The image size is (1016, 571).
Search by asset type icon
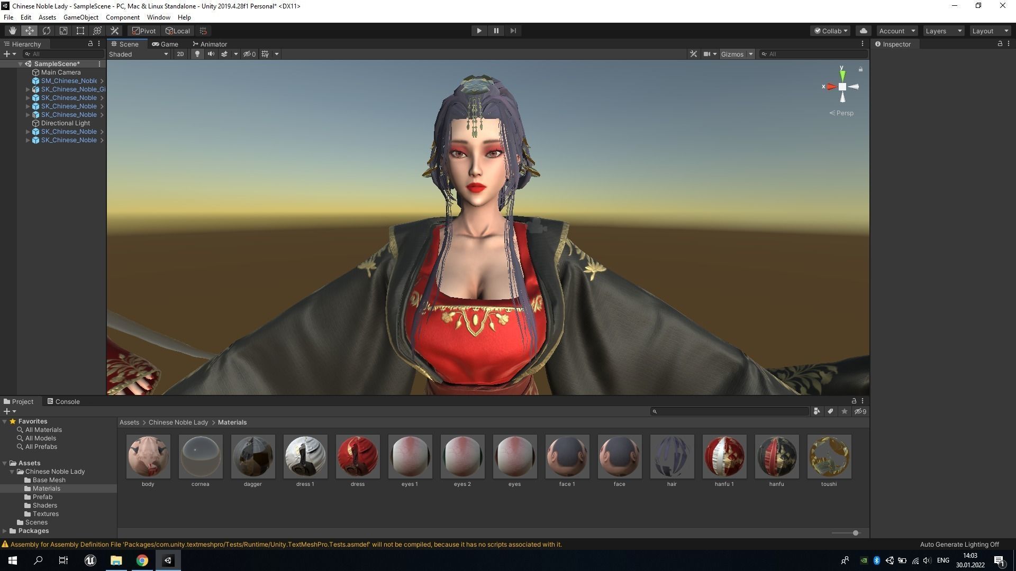click(817, 411)
